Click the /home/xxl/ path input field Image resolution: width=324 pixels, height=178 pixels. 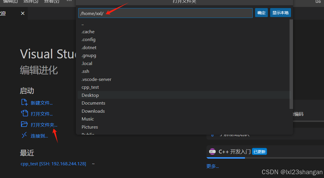coord(165,13)
